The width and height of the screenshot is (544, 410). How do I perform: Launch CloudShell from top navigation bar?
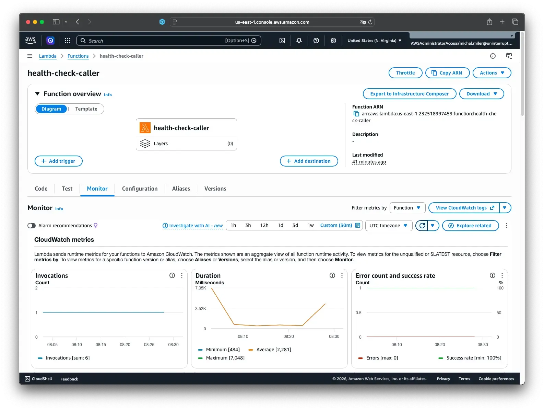pyautogui.click(x=282, y=41)
